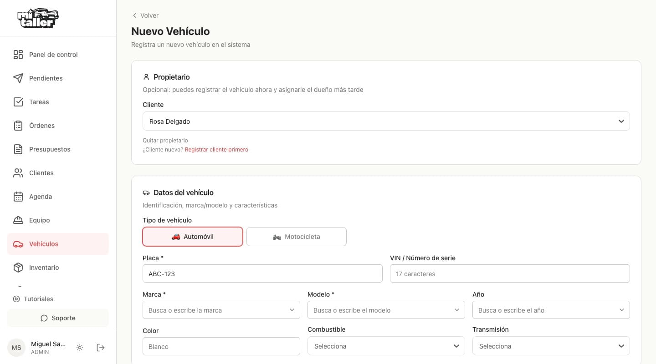This screenshot has width=656, height=364.
Task: Navigate to Agenda
Action: coord(58,197)
